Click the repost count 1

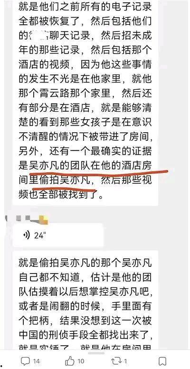125,361
